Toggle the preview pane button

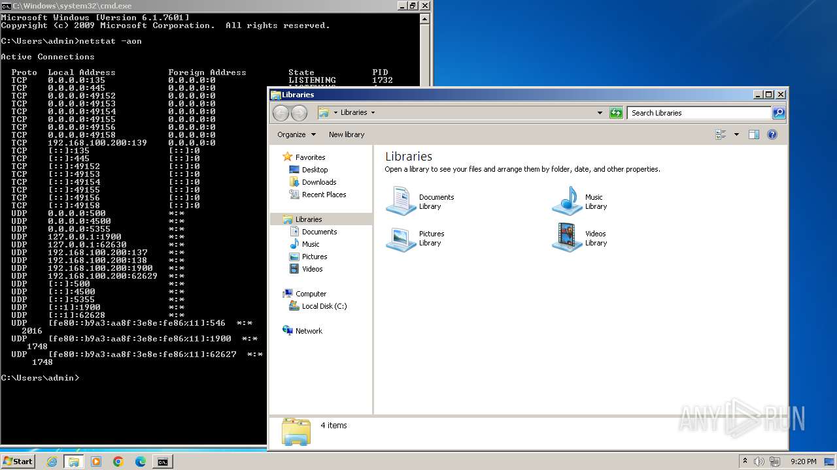pyautogui.click(x=753, y=134)
